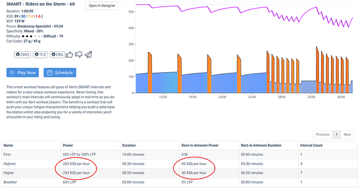This screenshot has width=358, height=188.
Task: Download the ZWO workout file
Action: point(22,55)
